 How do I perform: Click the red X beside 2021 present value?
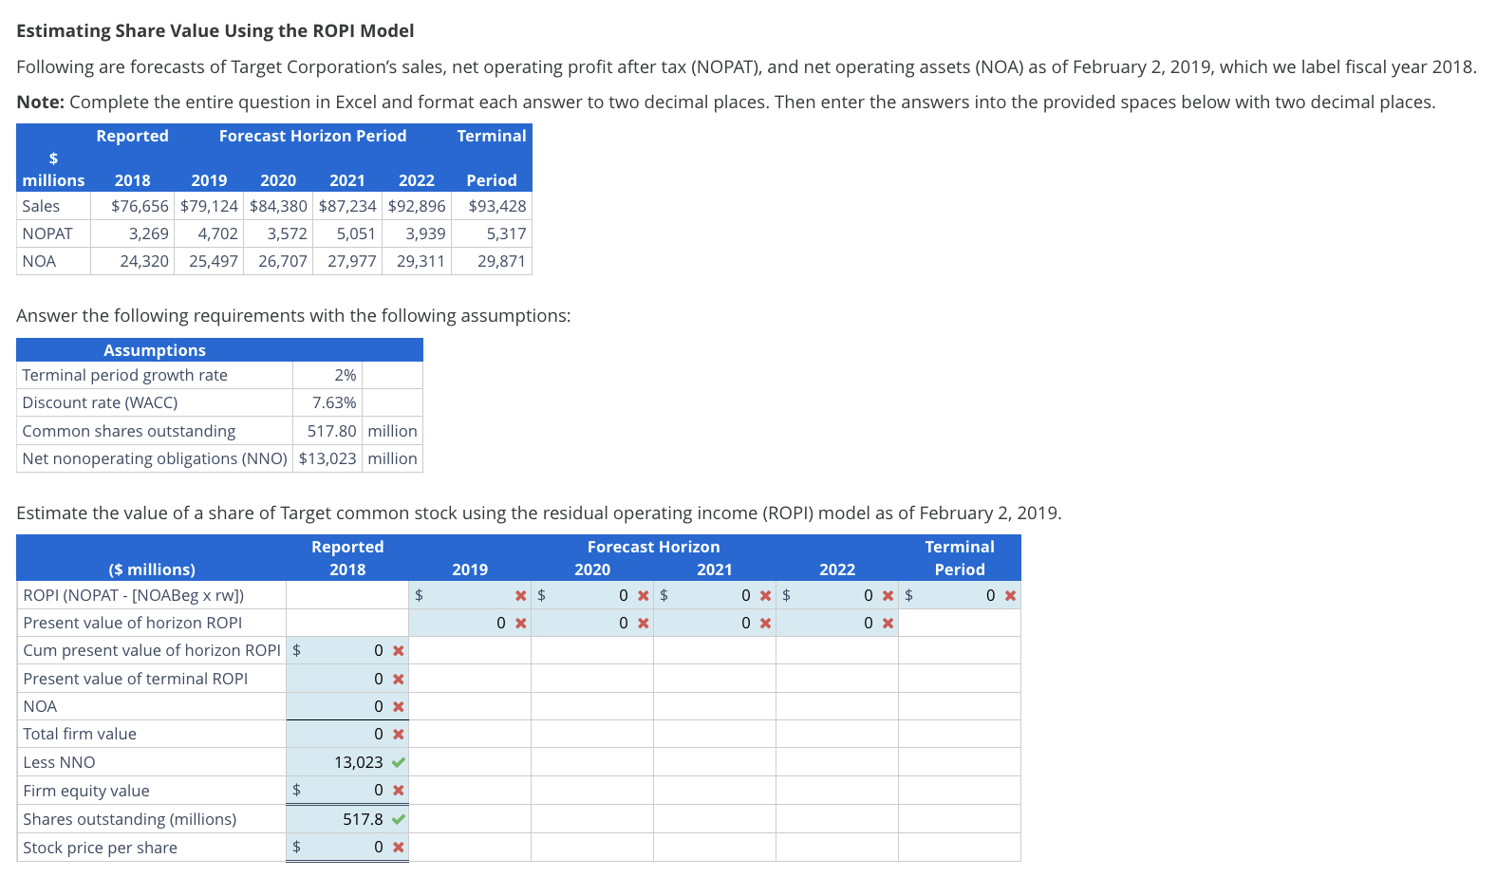(766, 624)
